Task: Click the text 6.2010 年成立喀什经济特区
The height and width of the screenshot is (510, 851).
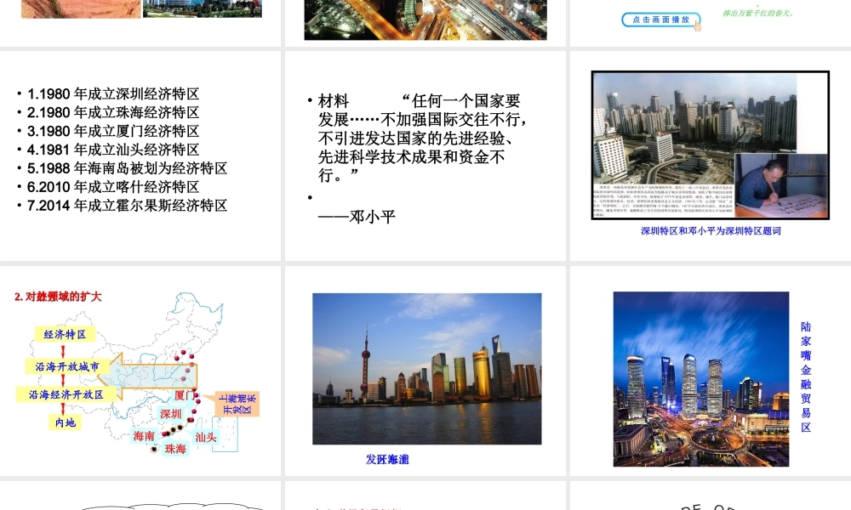Action: tap(113, 187)
